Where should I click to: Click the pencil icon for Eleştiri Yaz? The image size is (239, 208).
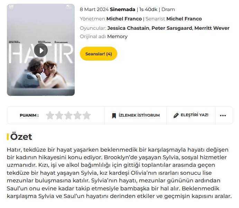point(176,116)
